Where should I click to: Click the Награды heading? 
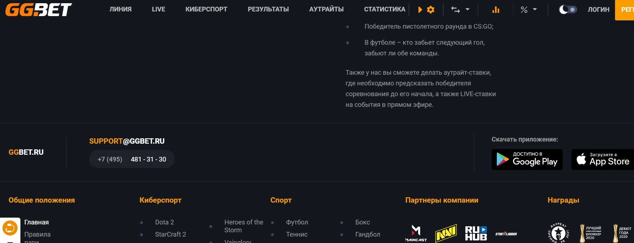[563, 200]
